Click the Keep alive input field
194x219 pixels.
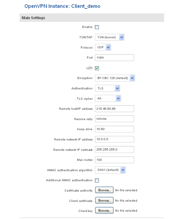click(114, 129)
